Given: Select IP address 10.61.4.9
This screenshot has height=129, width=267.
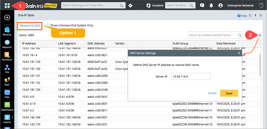Looking at the screenshot, I should (x=28, y=97).
